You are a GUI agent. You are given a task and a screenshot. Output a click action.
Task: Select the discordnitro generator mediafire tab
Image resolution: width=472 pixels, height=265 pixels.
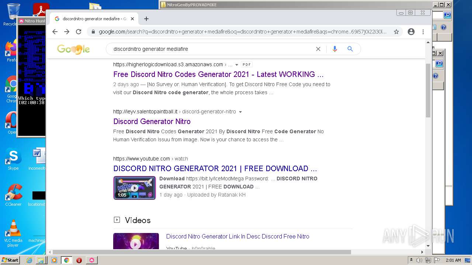94,19
